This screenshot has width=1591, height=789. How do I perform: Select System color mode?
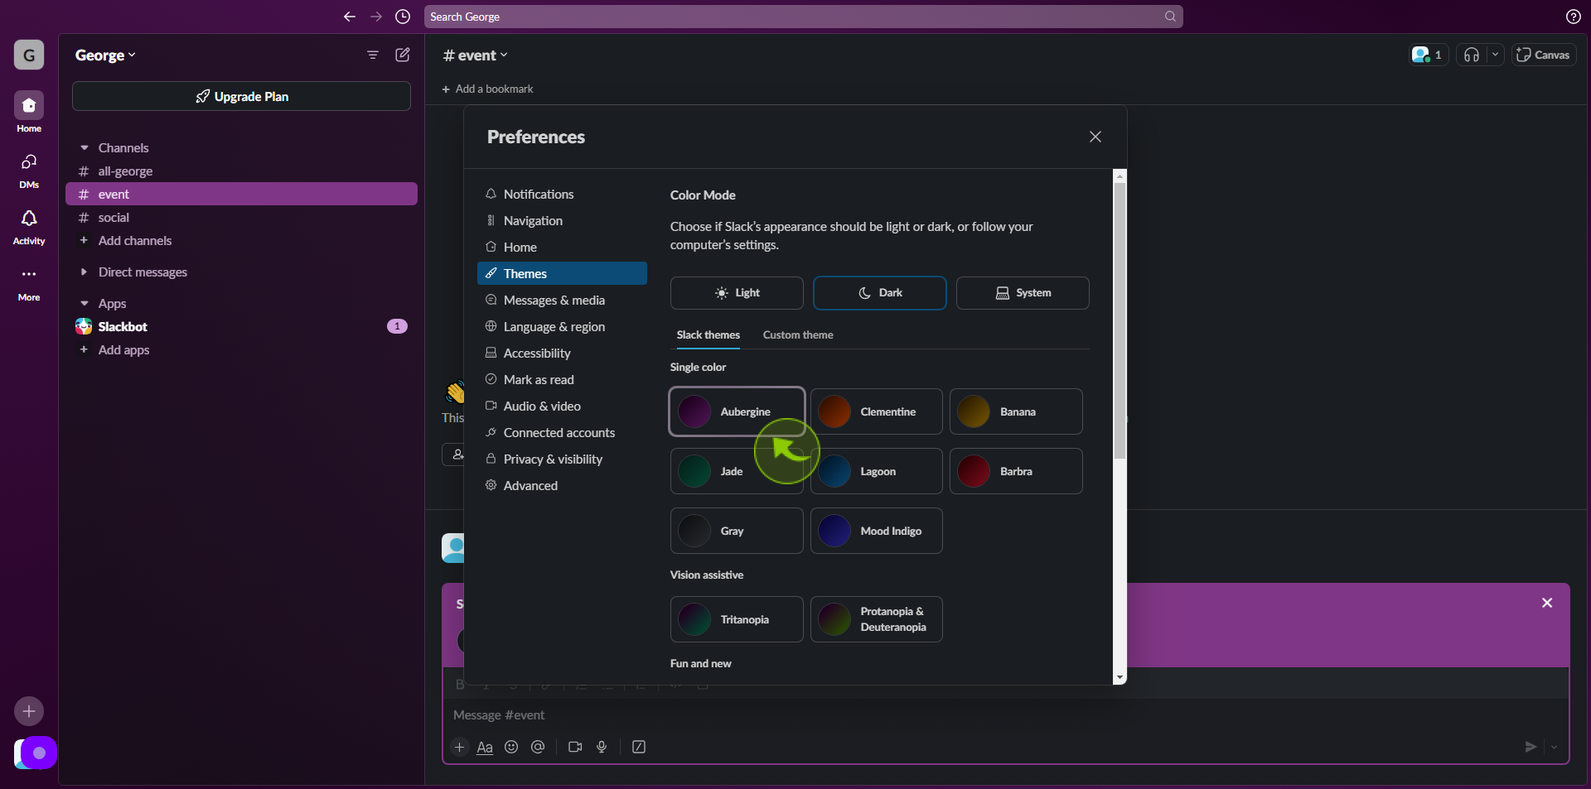tap(1023, 293)
